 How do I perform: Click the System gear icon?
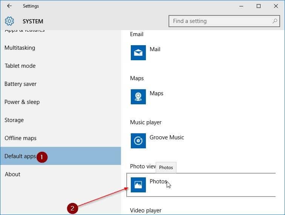tap(9, 21)
